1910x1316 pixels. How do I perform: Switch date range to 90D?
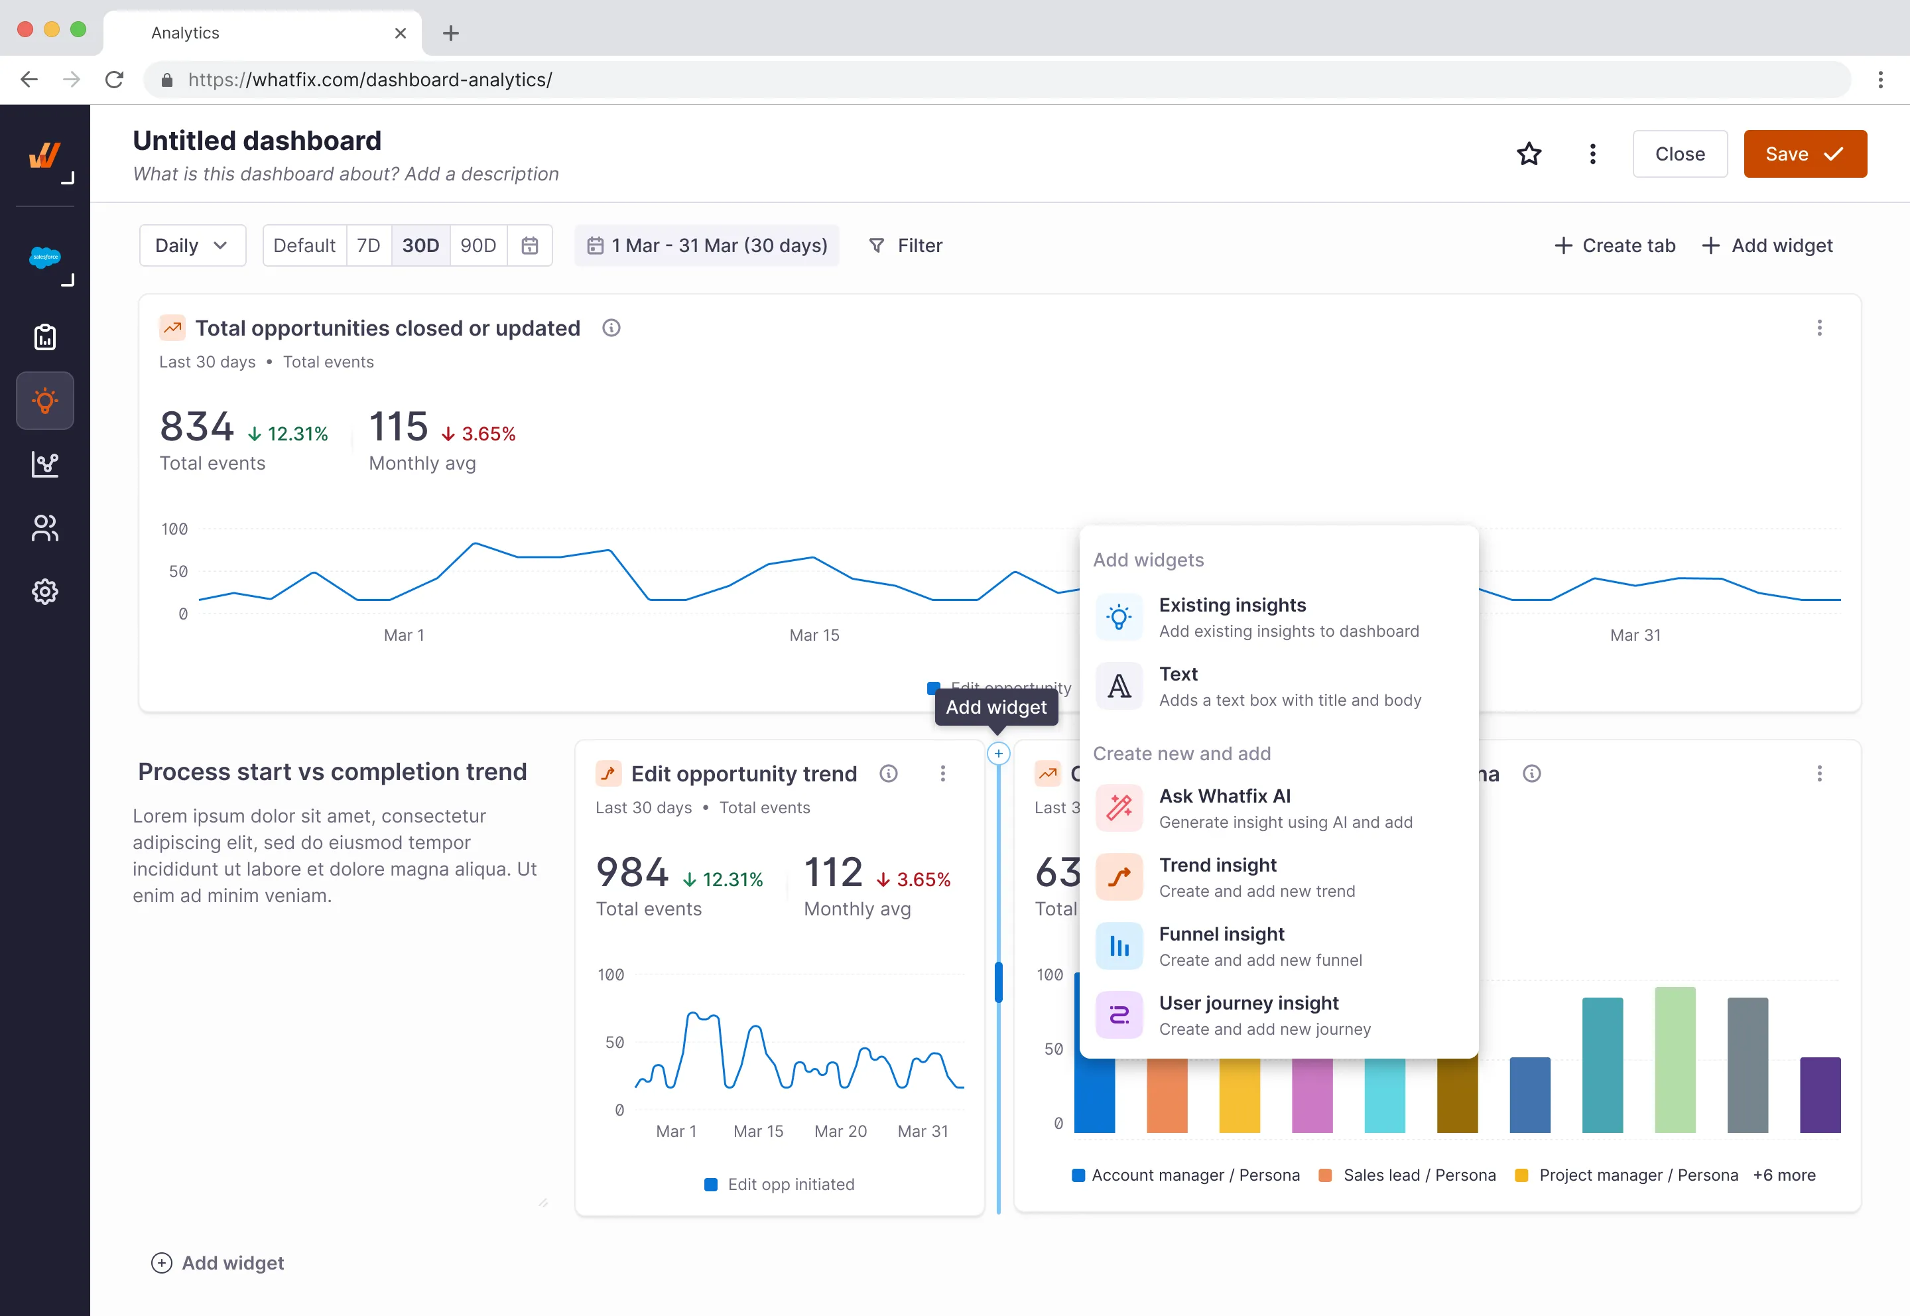pos(478,245)
